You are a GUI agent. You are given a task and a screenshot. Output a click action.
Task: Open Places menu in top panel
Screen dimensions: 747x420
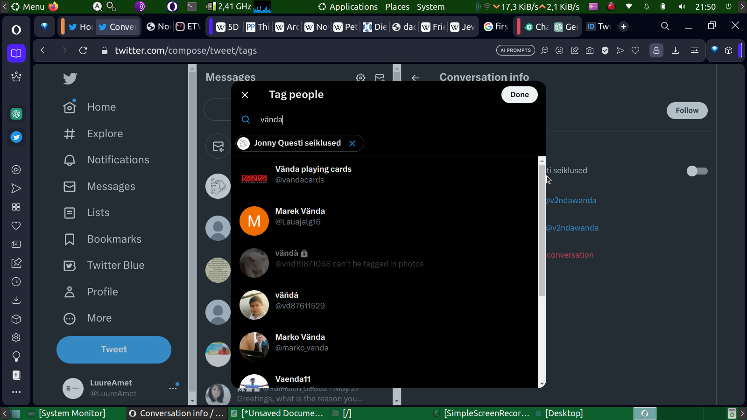tap(397, 7)
